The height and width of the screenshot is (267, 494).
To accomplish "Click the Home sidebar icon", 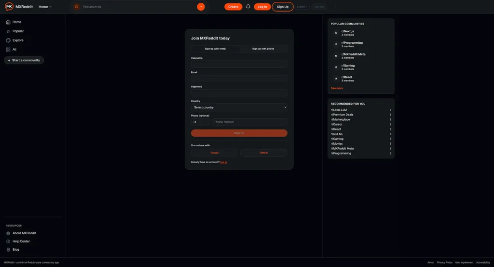I will [x=8, y=22].
